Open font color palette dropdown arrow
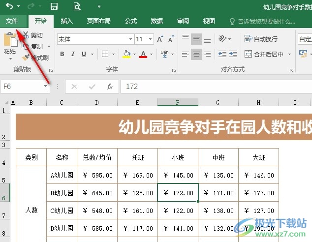The width and height of the screenshot is (312, 242). 152,54
